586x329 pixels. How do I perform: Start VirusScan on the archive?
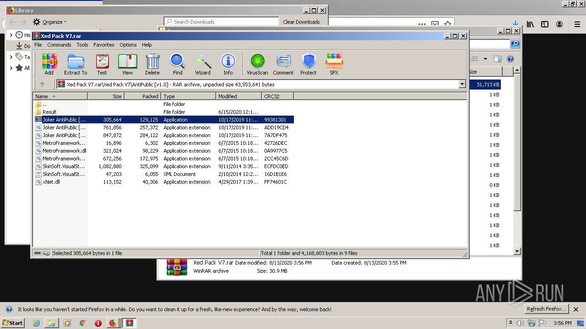(257, 64)
